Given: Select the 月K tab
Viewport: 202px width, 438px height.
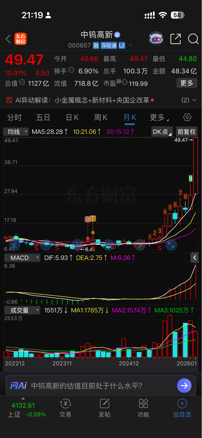Looking at the screenshot, I should click(130, 117).
